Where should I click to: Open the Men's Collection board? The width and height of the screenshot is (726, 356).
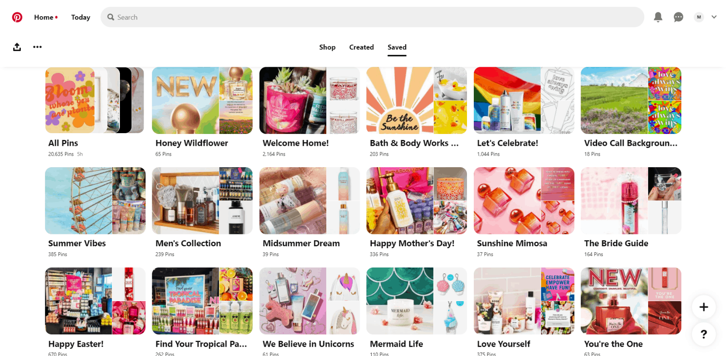[202, 213]
